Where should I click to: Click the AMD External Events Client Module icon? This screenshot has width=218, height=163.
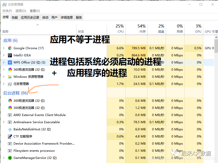coord(10,115)
